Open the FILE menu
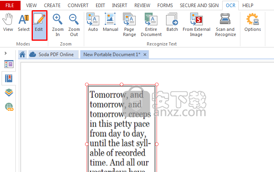Image resolution: width=274 pixels, height=172 pixels. click(10, 6)
